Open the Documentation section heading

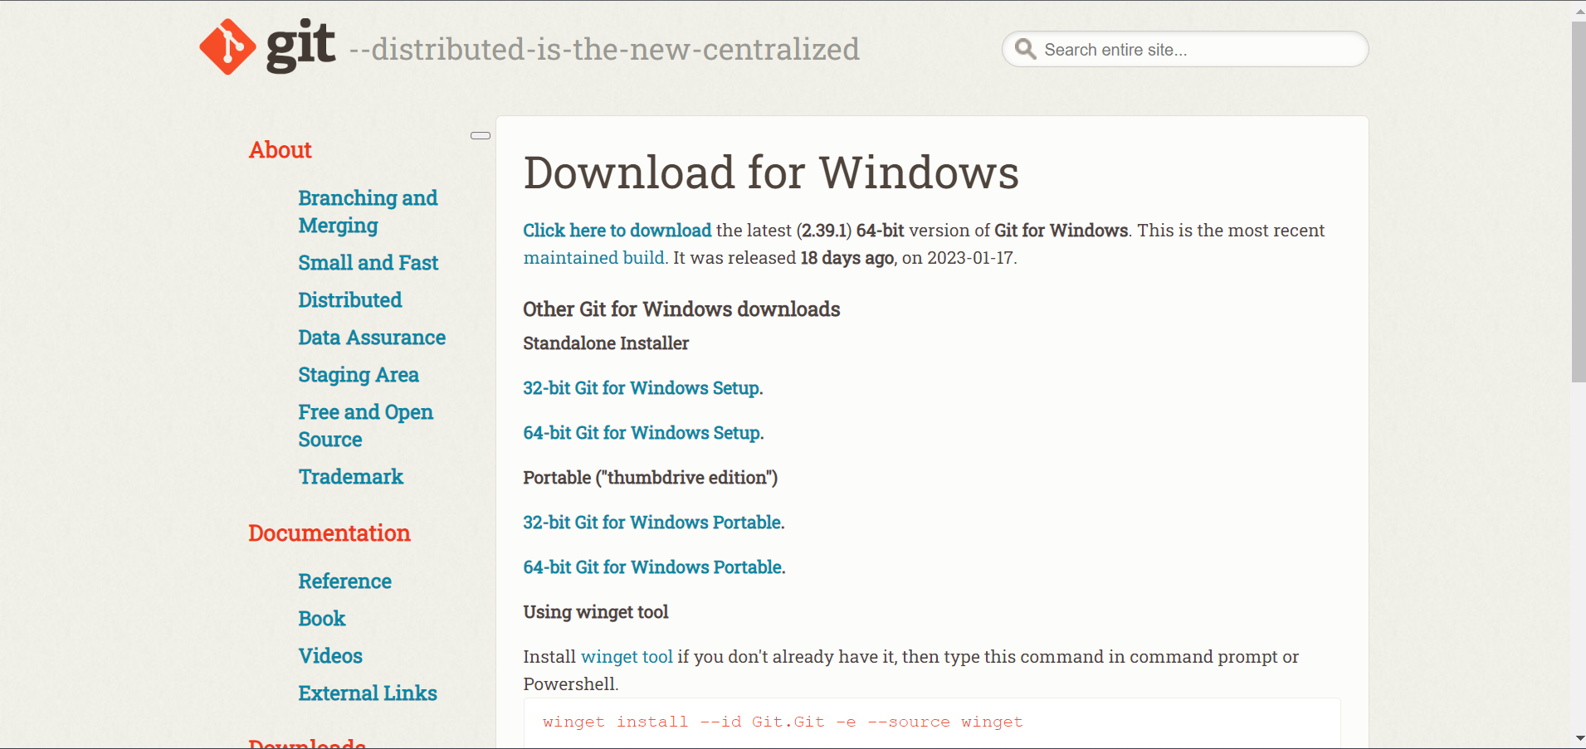coord(329,533)
